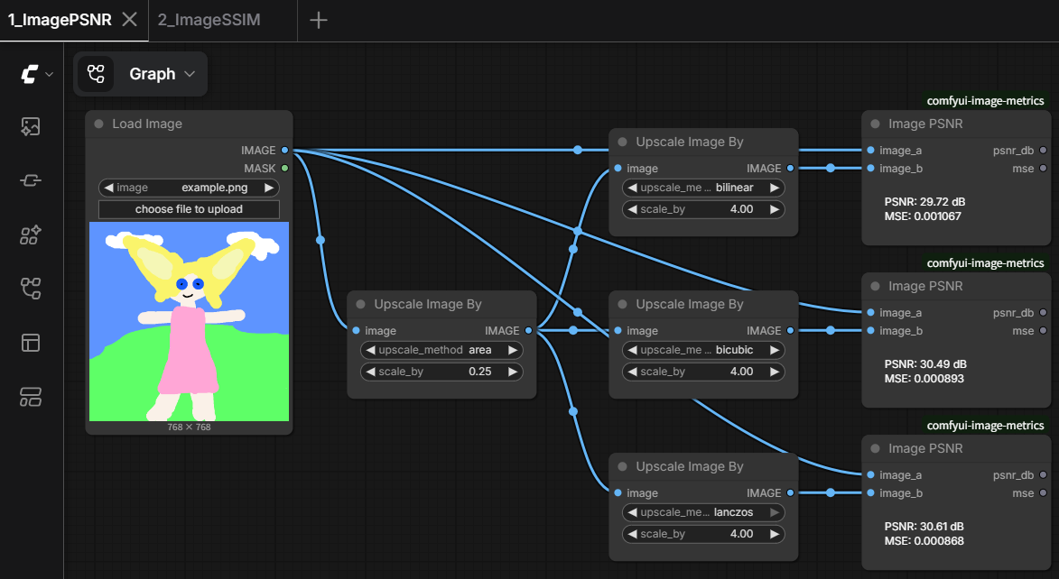Switch to previous method before area
1059x579 pixels.
coord(370,350)
